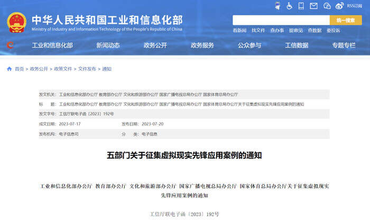Click the national emblem logo
Screen dimensions: 370x223
pyautogui.click(x=16, y=21)
